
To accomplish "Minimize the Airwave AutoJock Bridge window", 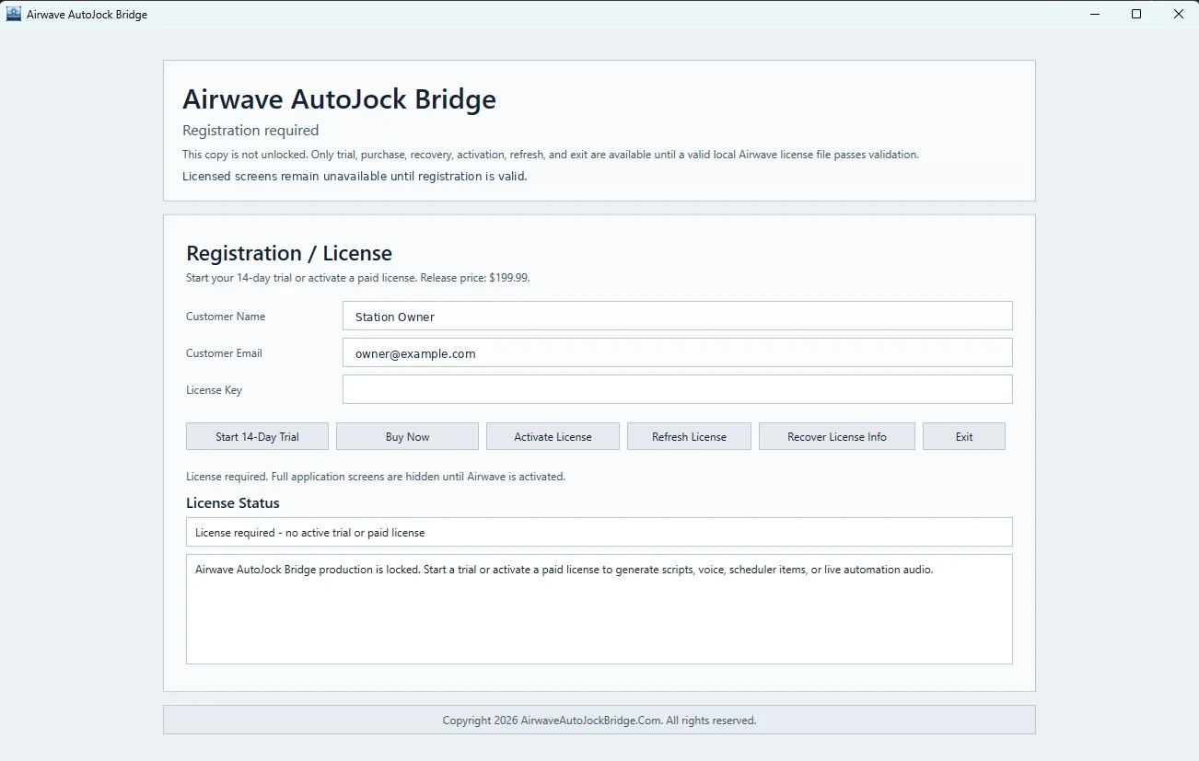I will [1095, 14].
